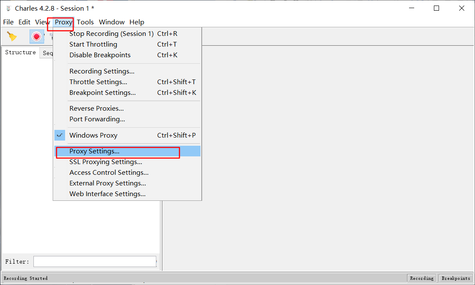Screen dimensions: 475x285
Task: Open Web Interface Settings...
Action: click(x=127, y=194)
